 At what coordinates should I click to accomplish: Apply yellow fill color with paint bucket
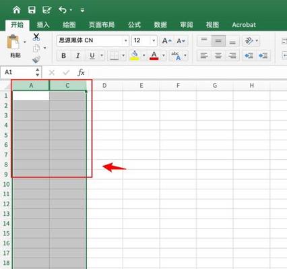pyautogui.click(x=135, y=55)
